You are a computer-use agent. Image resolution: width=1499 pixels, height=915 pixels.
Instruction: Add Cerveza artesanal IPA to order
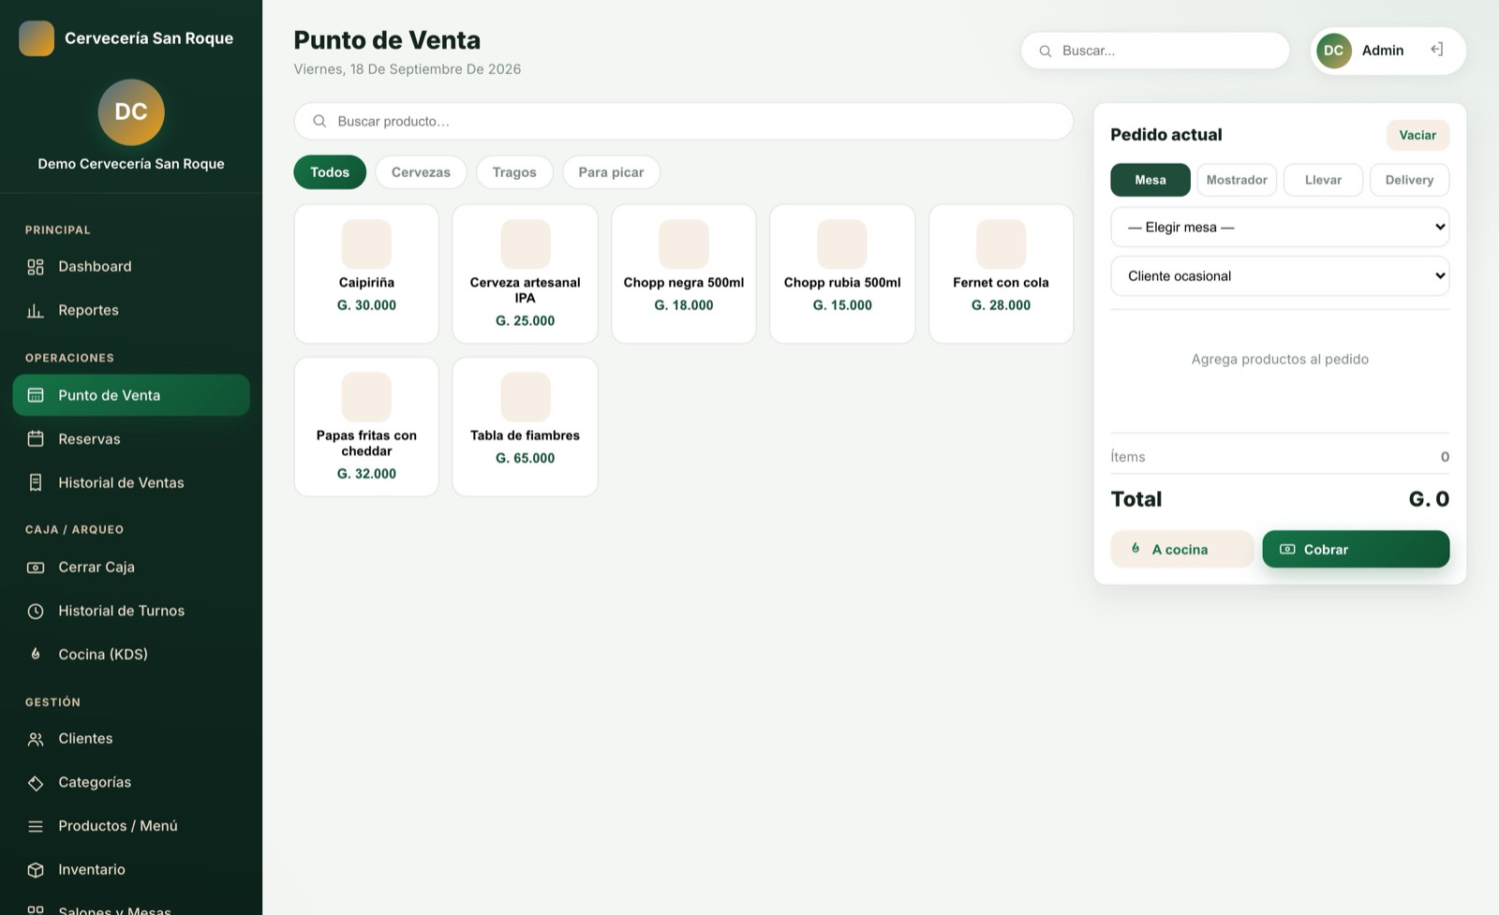[525, 274]
